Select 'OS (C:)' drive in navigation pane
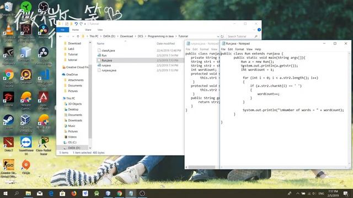 click(71, 142)
